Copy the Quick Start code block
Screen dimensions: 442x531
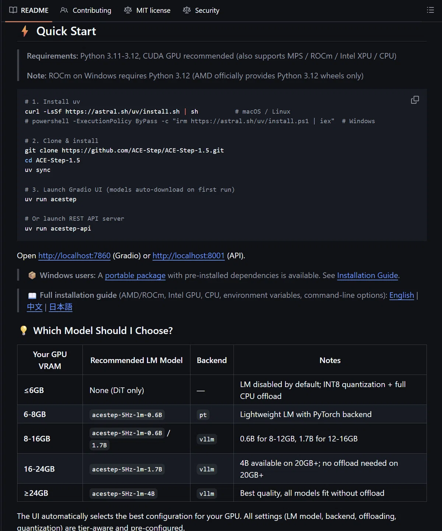point(415,100)
